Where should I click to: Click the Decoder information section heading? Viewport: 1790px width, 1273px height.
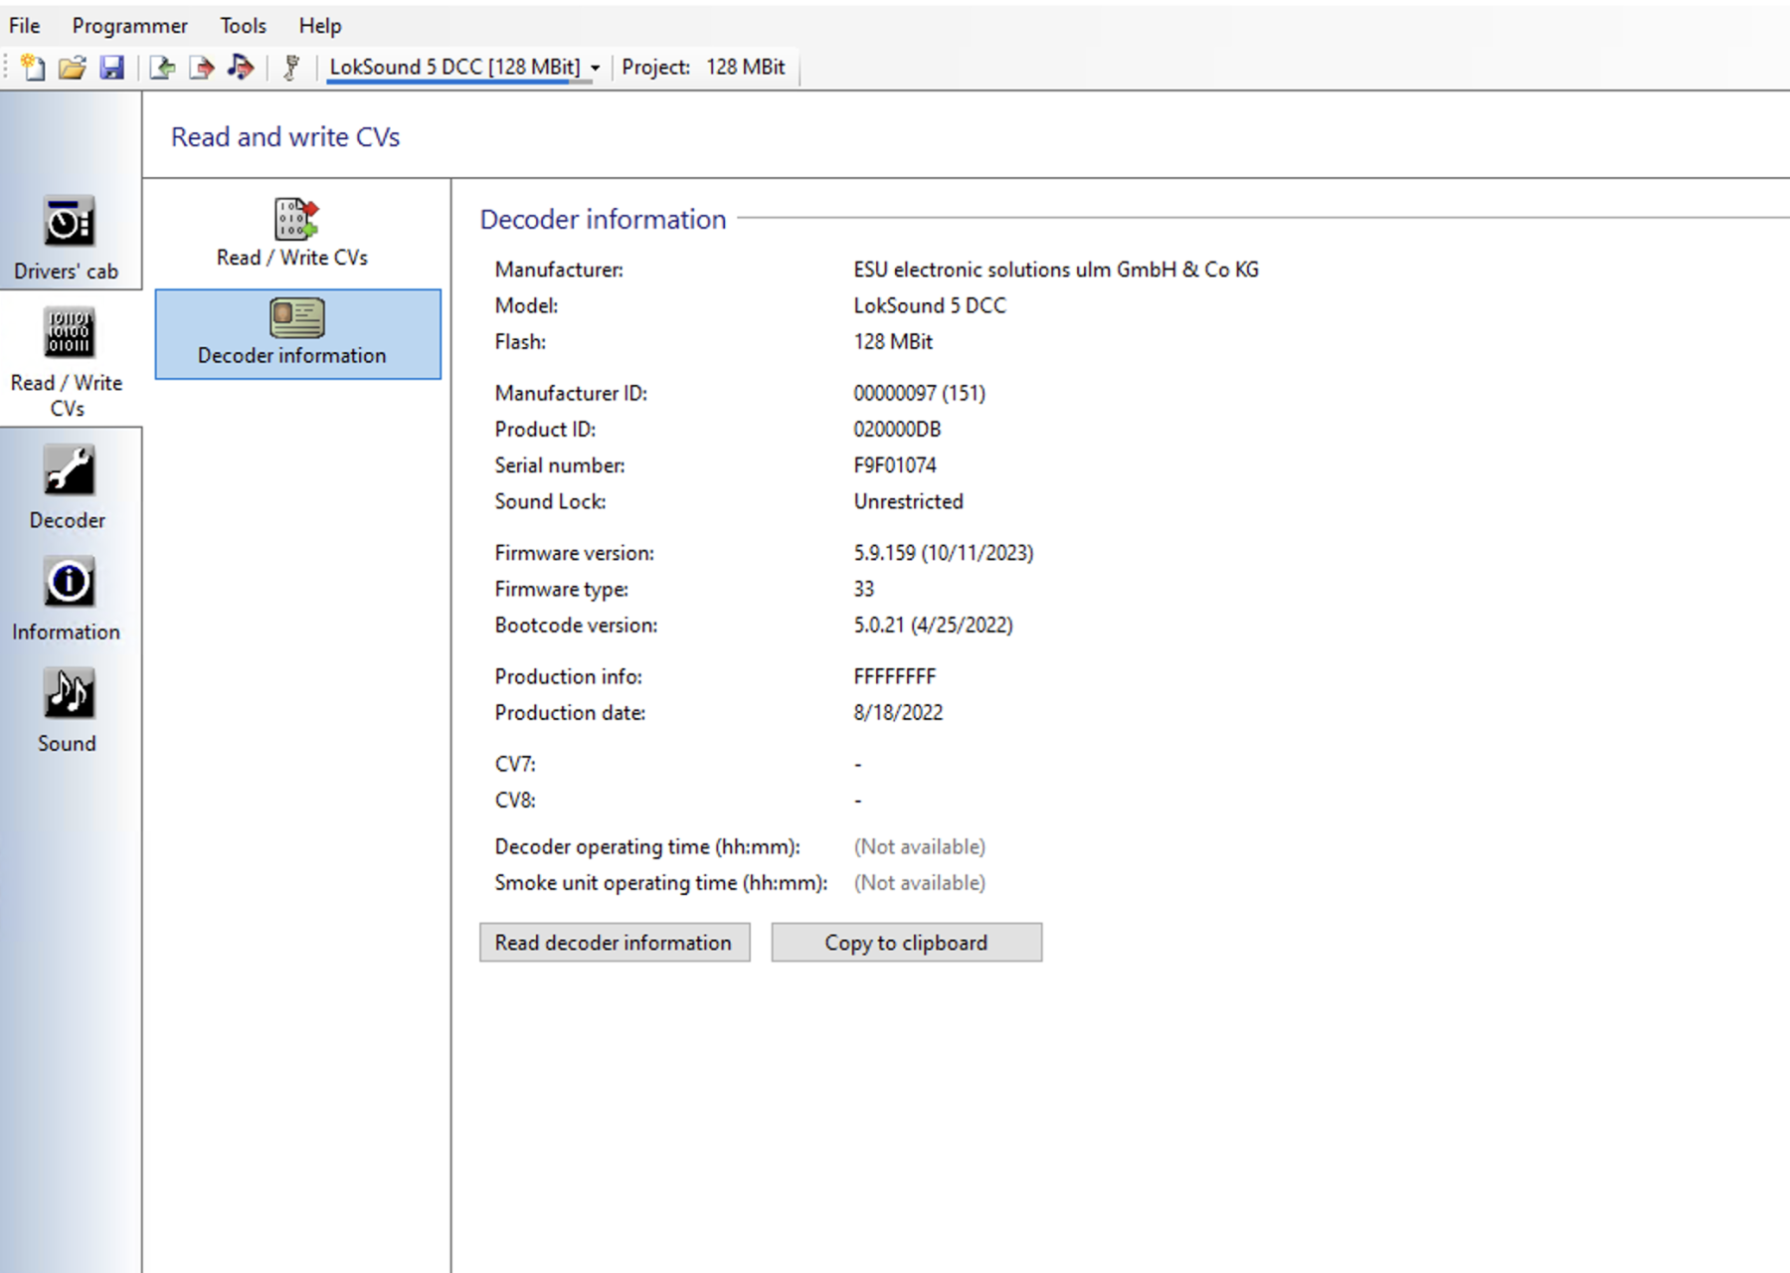click(603, 220)
